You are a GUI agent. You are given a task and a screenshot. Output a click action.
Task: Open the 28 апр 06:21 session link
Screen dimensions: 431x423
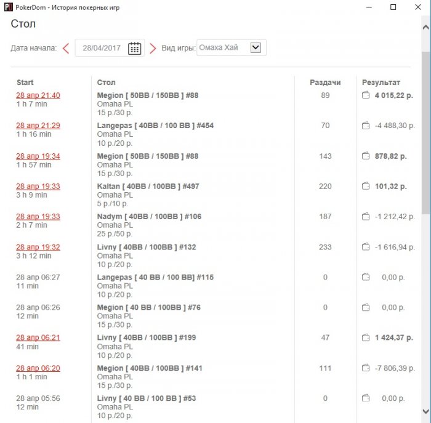click(x=38, y=337)
